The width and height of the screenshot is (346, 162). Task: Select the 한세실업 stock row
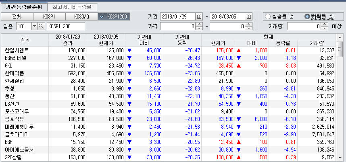(x=169, y=81)
